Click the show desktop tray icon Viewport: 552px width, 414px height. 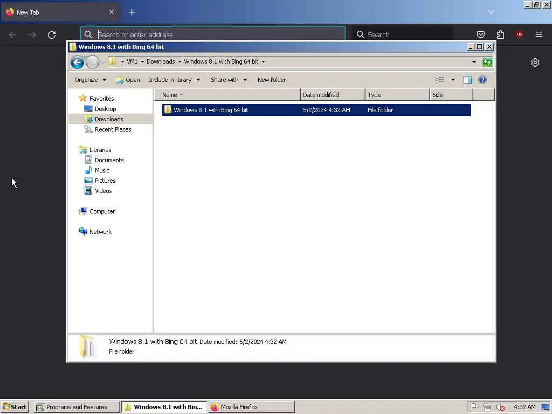[546, 408]
